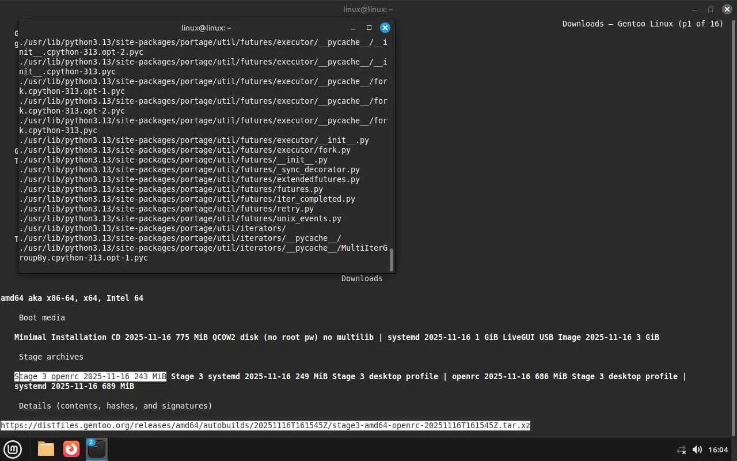This screenshot has width=737, height=461.
Task: Click the 'executor/fork.py' output line
Action: tap(185, 150)
